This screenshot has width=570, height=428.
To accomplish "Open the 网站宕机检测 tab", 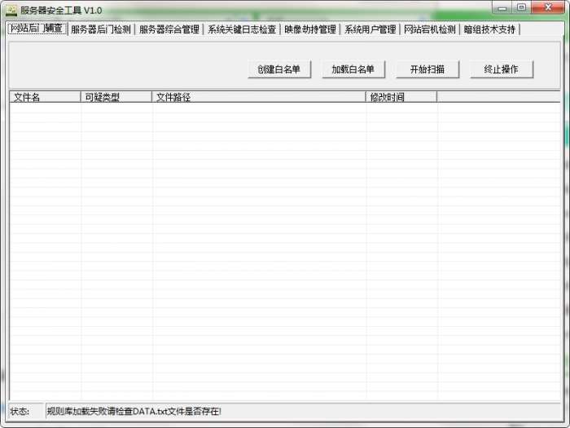I will 430,29.
